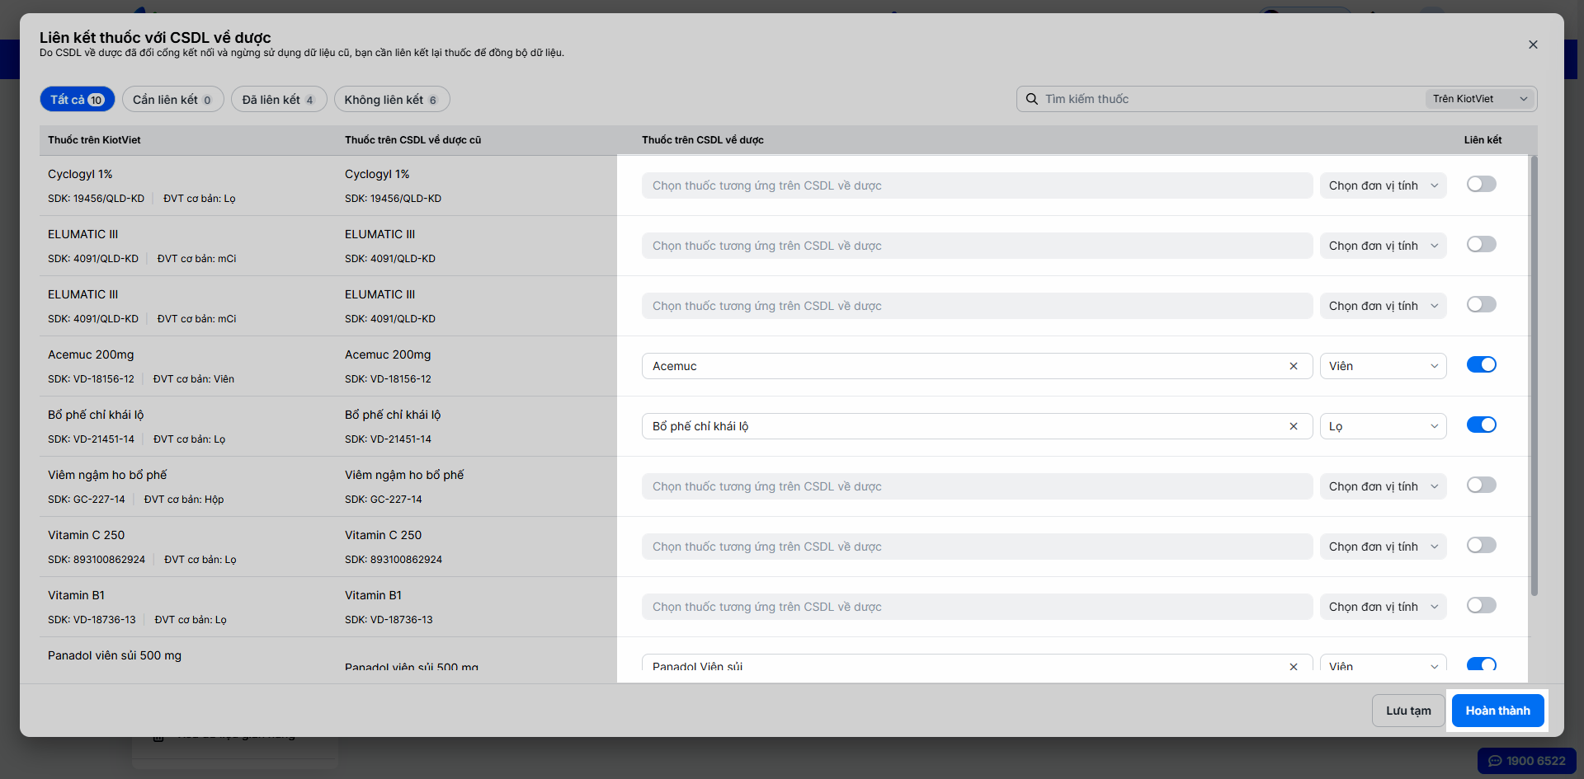Open the Trên KiotViet search scope dropdown
Viewport: 1584px width, 779px height.
coord(1480,99)
